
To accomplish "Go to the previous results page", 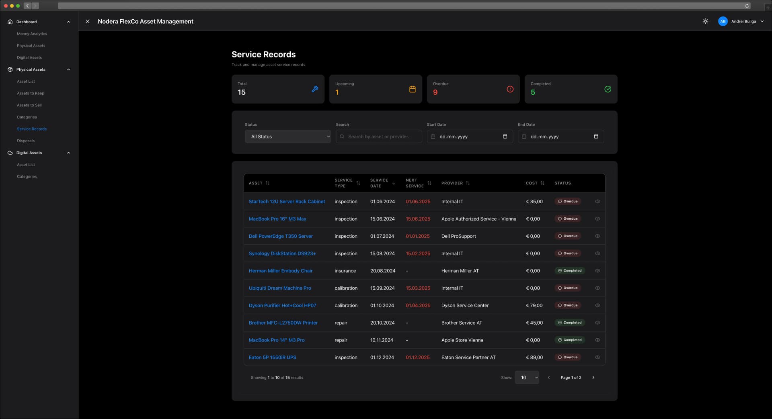I will [549, 378].
